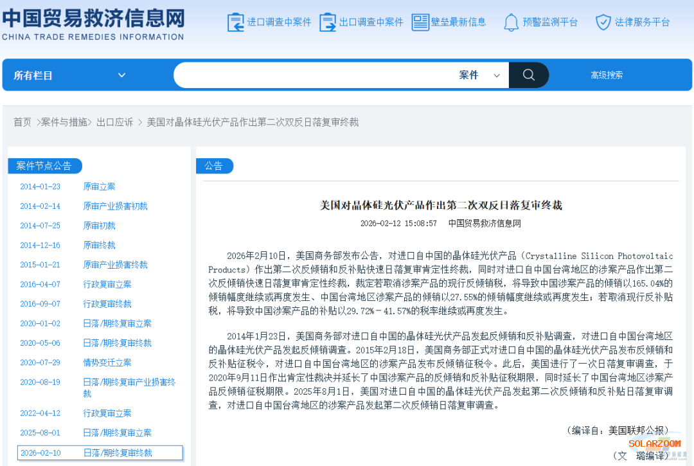Viewport: 694px width, 466px height.
Task: Click the bell icon for early-warning platform
Action: (511, 22)
